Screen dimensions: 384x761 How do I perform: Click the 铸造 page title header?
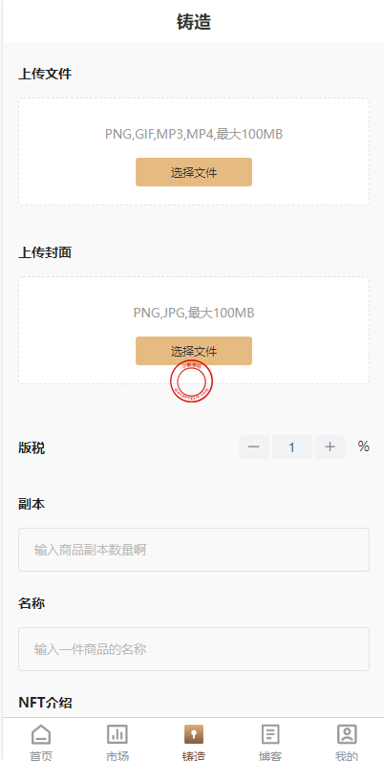(x=194, y=22)
